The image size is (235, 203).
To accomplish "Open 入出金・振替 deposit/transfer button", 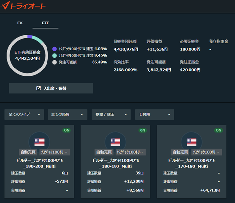I will (51, 88).
